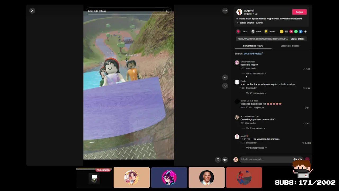Select the anime girl avatar thumbnail
339x191 pixels.
coord(132,177)
